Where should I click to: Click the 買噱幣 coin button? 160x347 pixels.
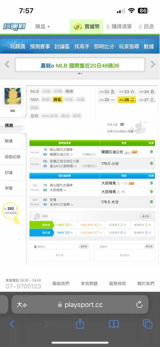(87, 27)
